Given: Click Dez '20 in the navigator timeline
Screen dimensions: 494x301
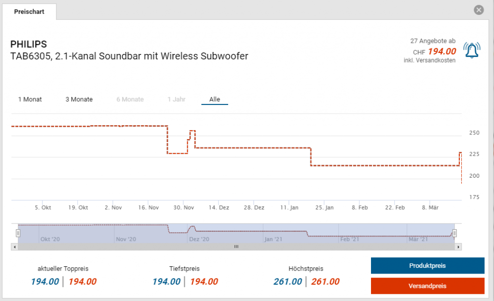Looking at the screenshot, I should [x=199, y=239].
